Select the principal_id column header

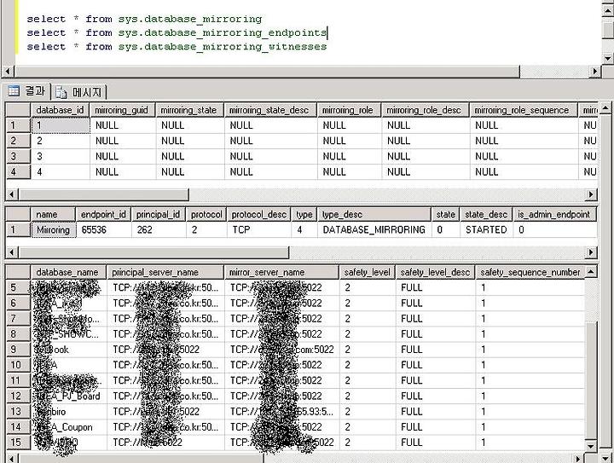(159, 214)
